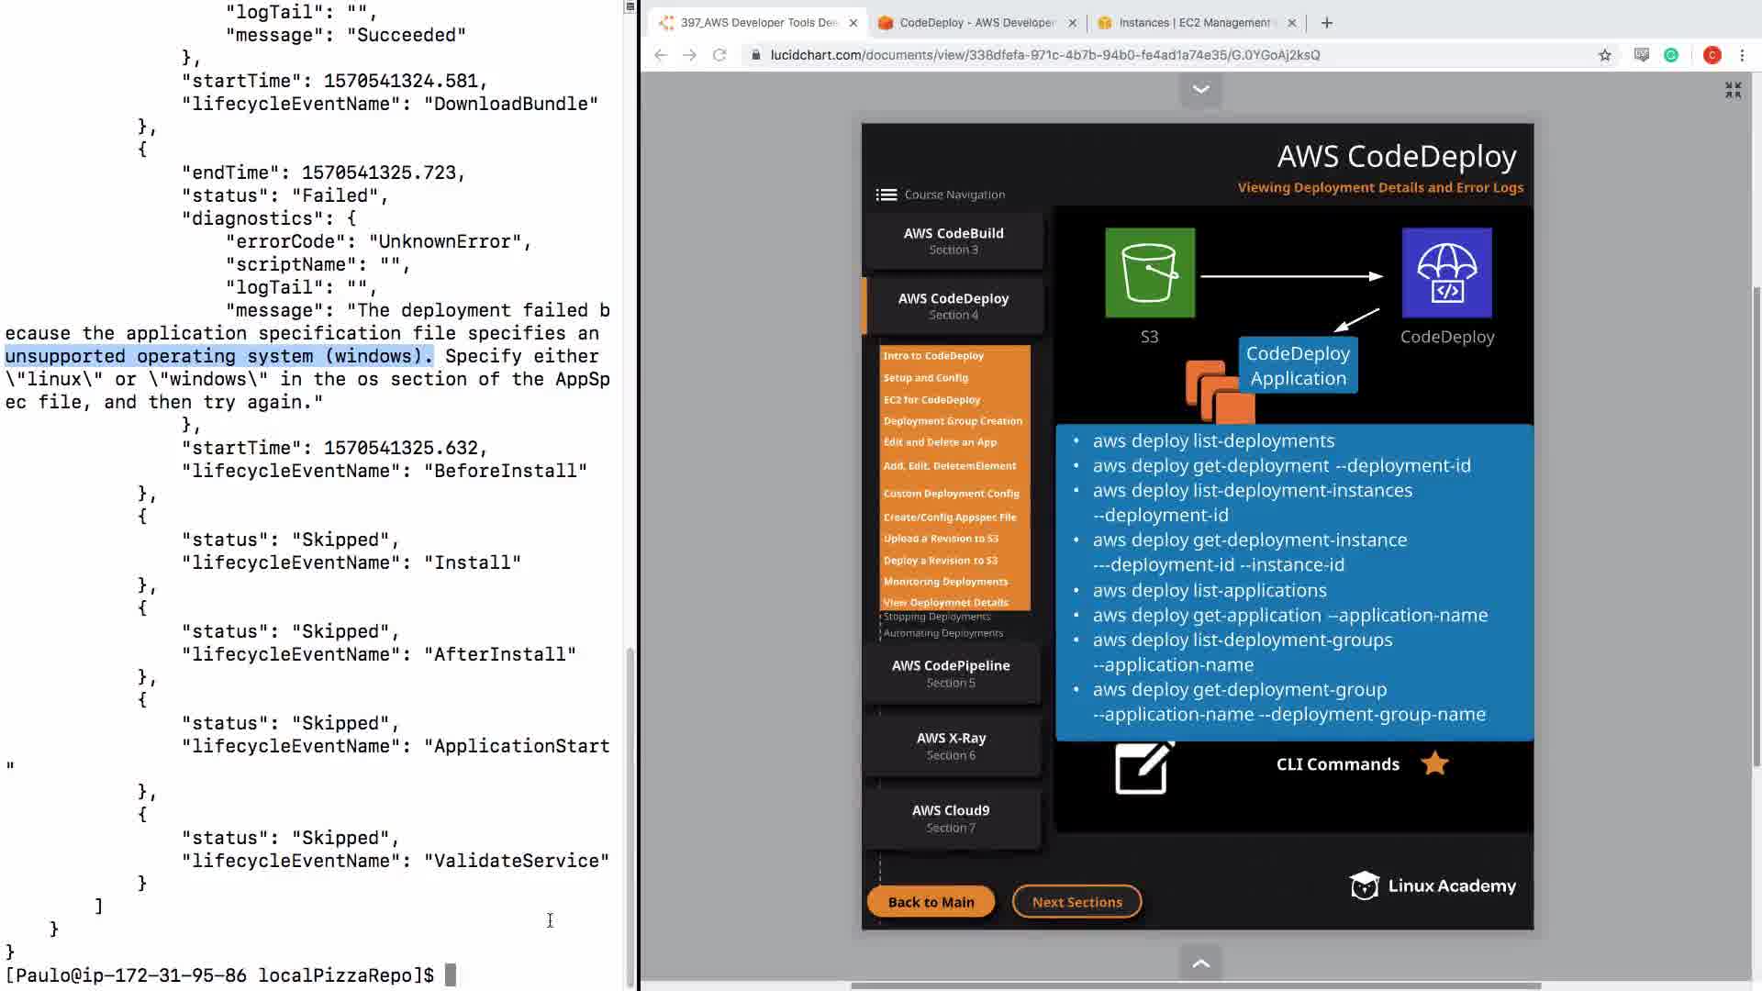The image size is (1762, 991).
Task: Open Course Navigation hamburger menu icon
Action: [886, 195]
